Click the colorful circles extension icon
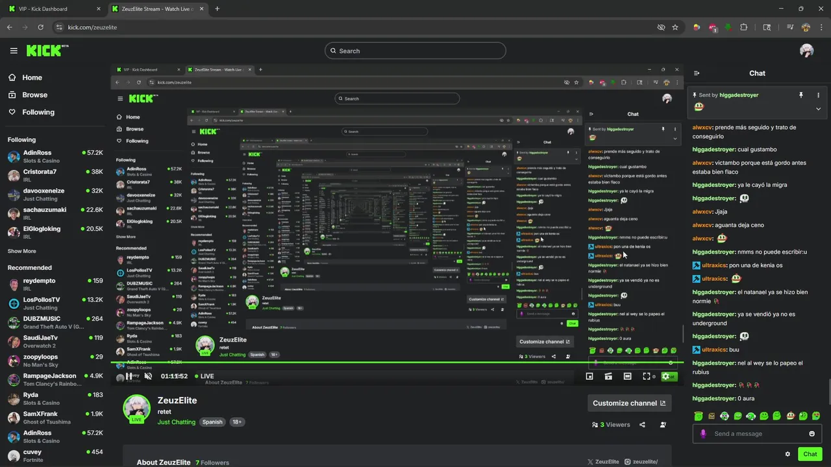 697,27
